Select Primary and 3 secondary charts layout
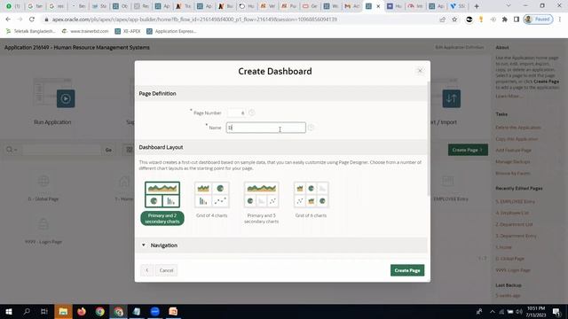This screenshot has width=568, height=319. pos(261,203)
